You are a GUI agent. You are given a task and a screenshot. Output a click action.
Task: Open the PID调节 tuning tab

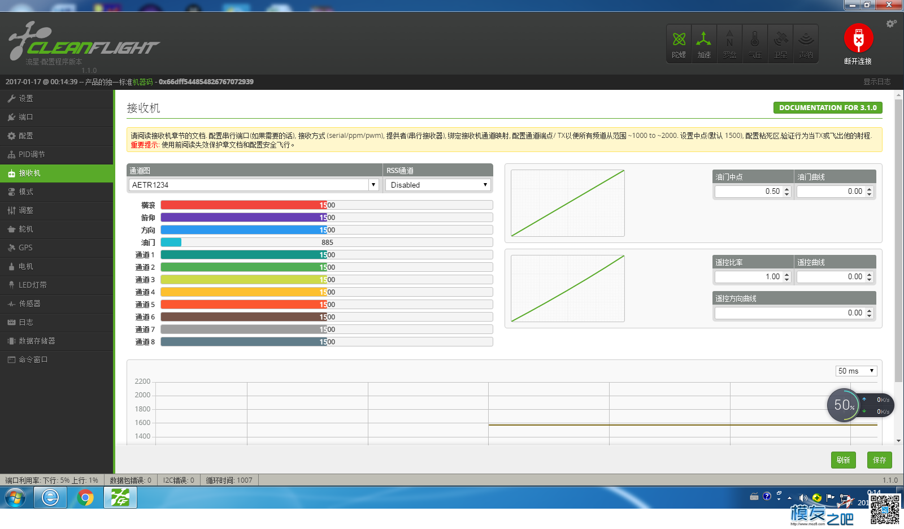pos(56,154)
